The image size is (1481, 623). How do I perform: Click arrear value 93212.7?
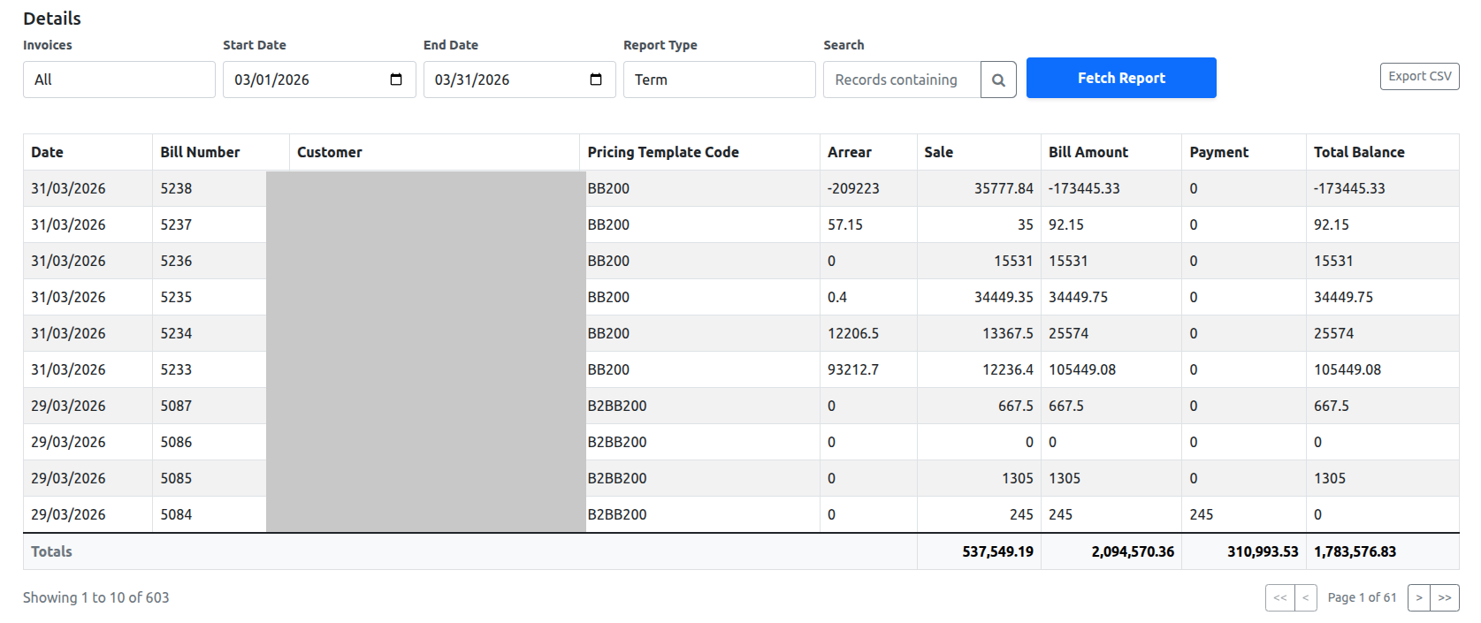point(853,369)
